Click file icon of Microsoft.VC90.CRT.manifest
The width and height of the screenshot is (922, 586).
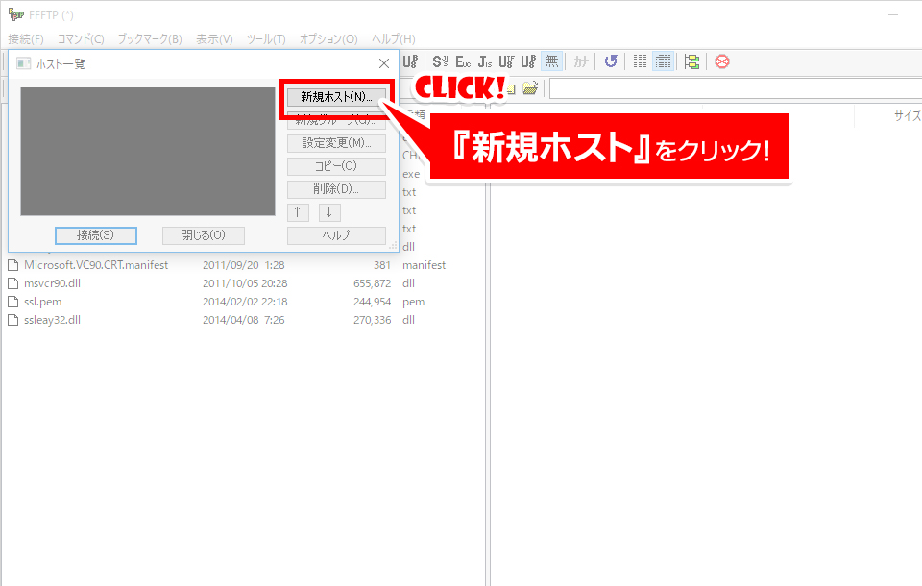coord(12,265)
